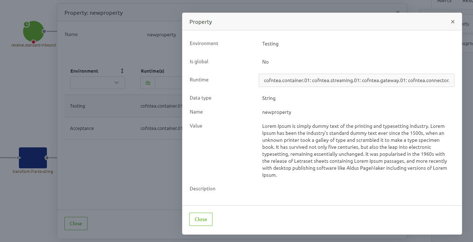Click the Runtime(s) filter text box
The width and height of the screenshot is (473, 242).
(168, 83)
